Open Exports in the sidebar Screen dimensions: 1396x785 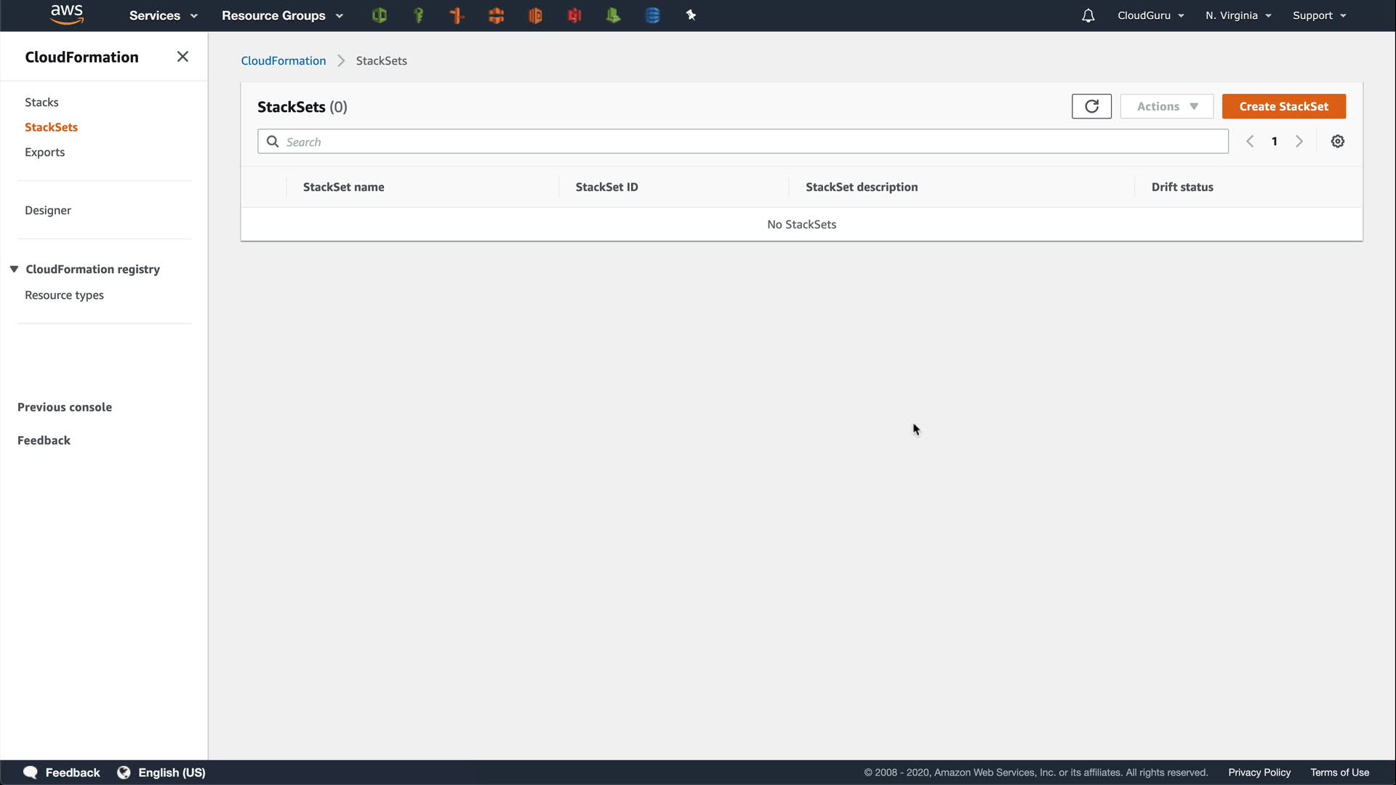44,152
